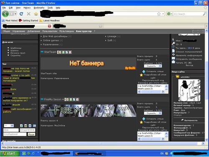Open the Bookmarks menu
The image size is (209, 157).
pyautogui.click(x=39, y=8)
